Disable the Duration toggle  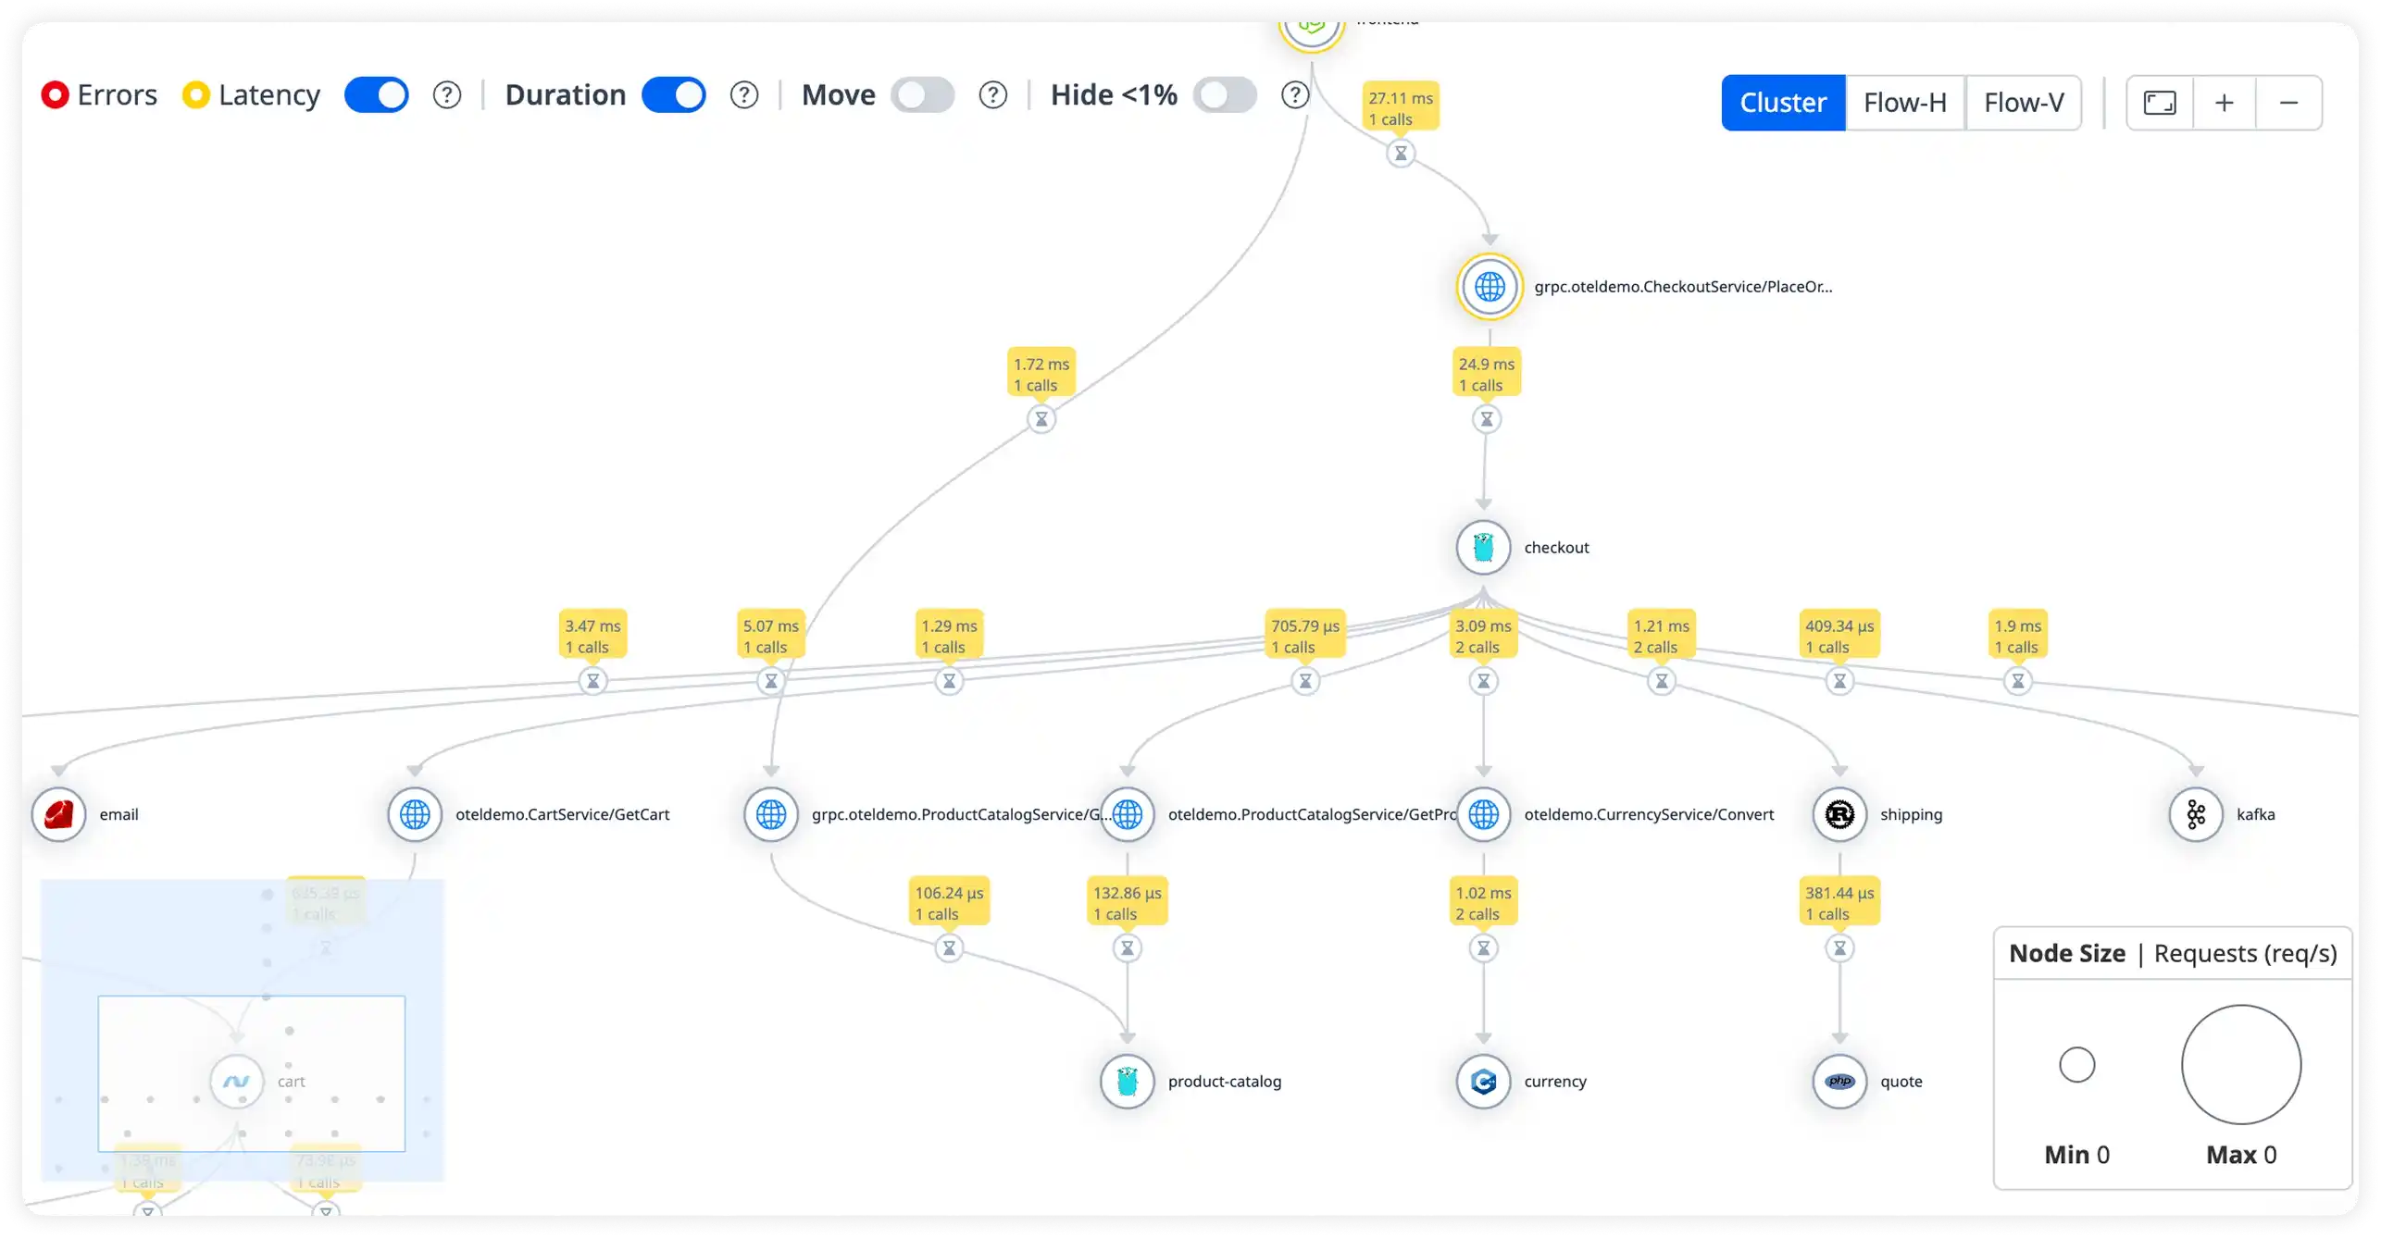674,94
